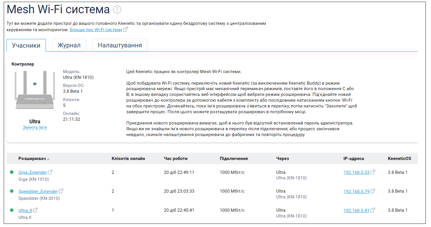Screen dimensions: 431x227
Task: Open IP address 192.168.5.41 link
Action: (357, 210)
